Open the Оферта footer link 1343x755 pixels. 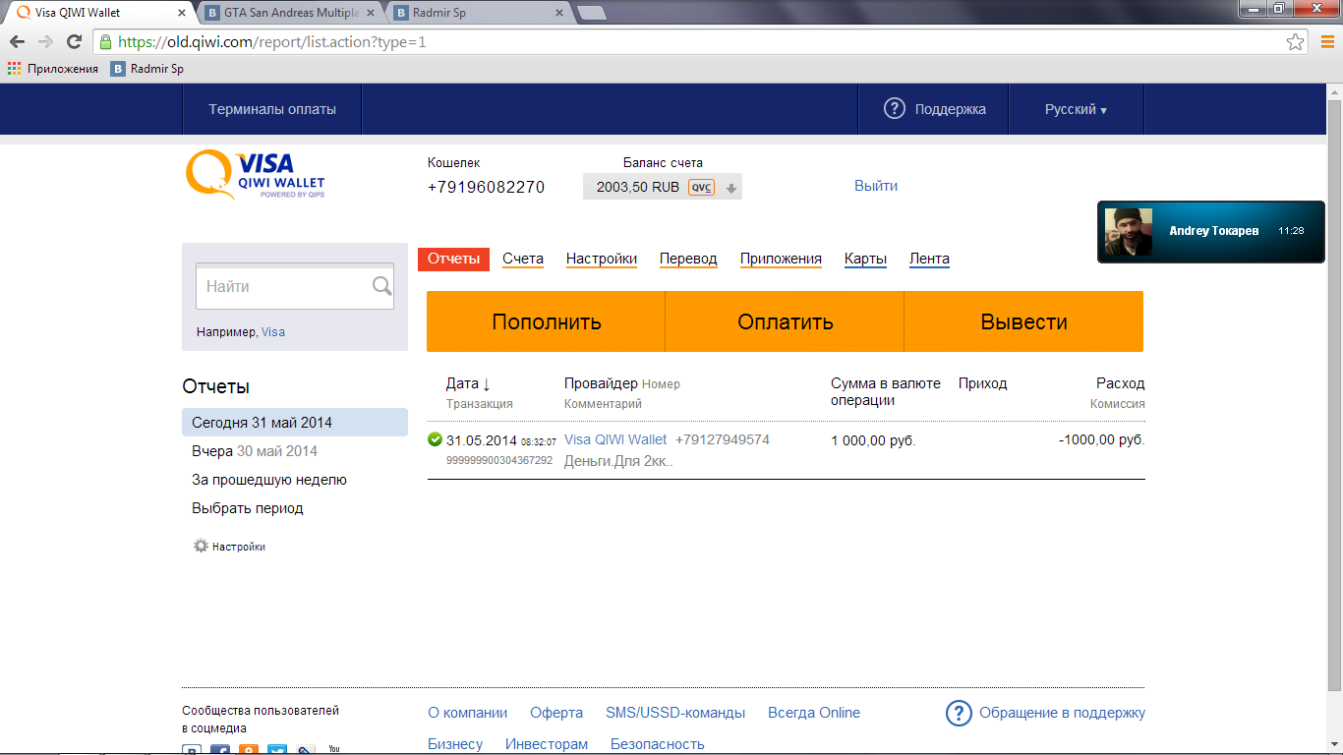(x=556, y=713)
